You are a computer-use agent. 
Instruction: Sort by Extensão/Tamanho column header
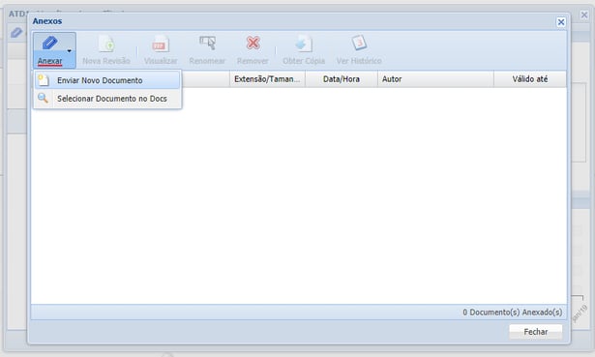coord(267,79)
